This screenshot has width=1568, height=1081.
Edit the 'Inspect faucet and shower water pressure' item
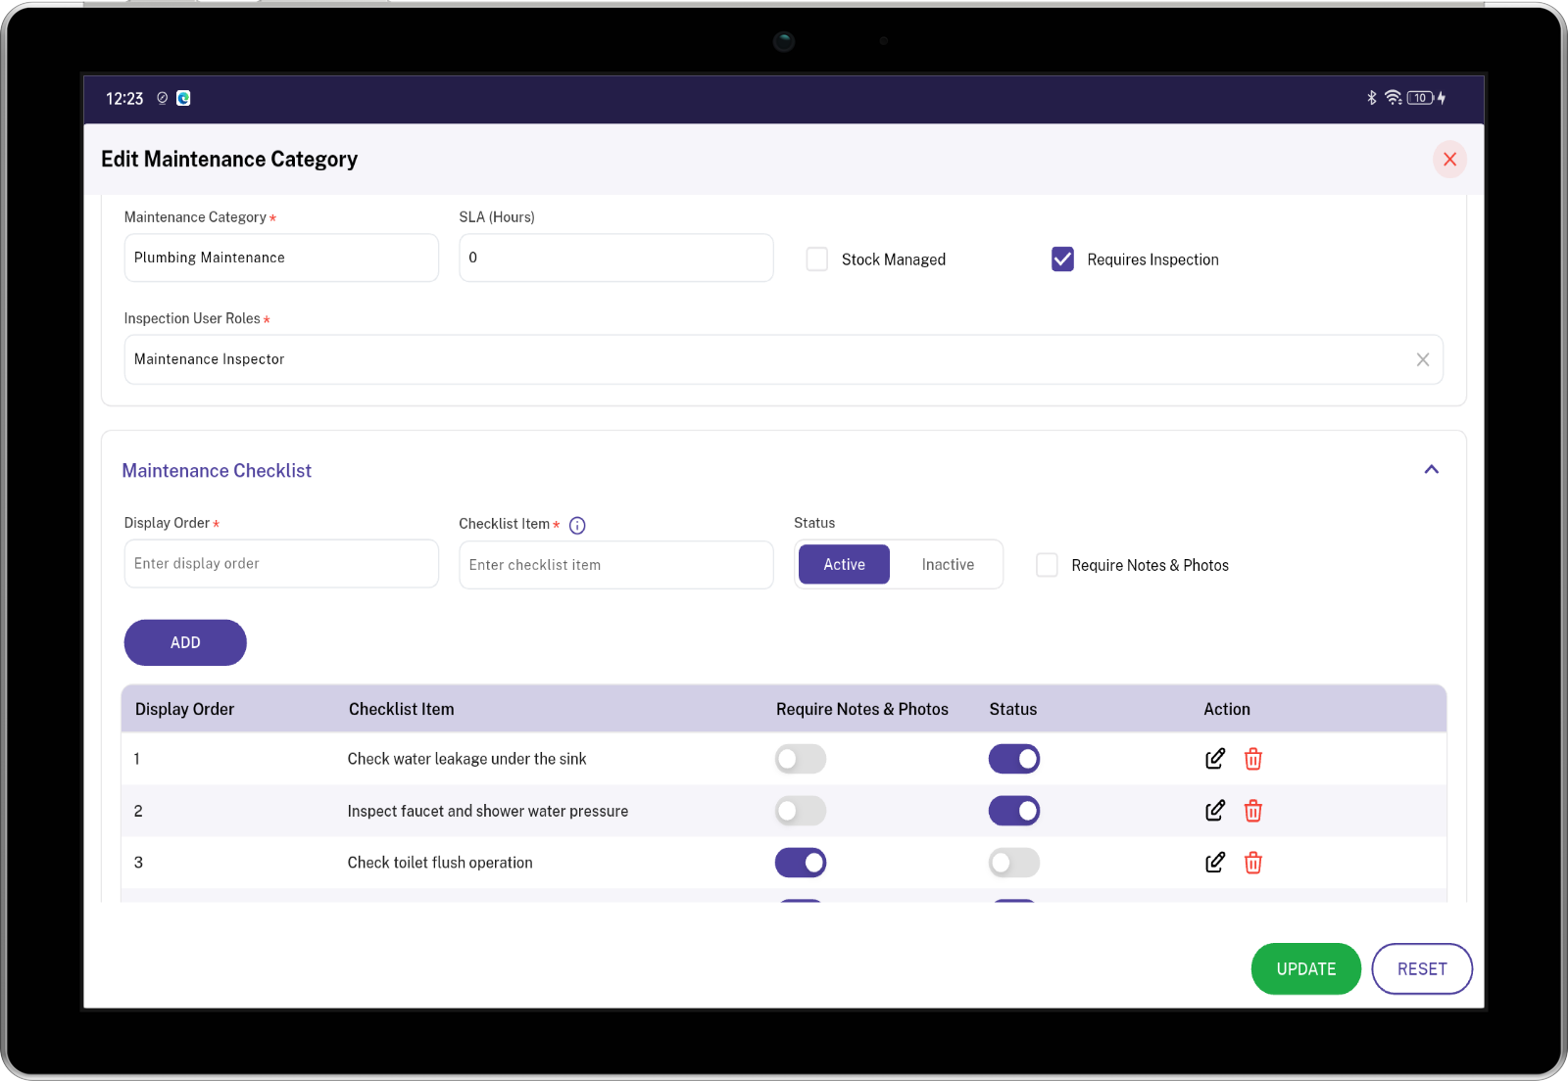click(x=1215, y=811)
